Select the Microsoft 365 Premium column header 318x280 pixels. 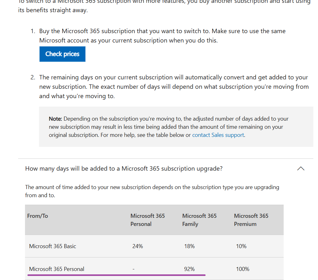(251, 220)
